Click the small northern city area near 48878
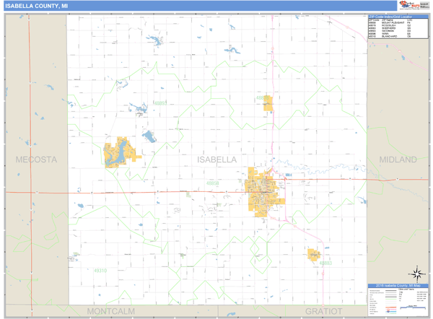Screen dimensions: 433x319 point(268,103)
